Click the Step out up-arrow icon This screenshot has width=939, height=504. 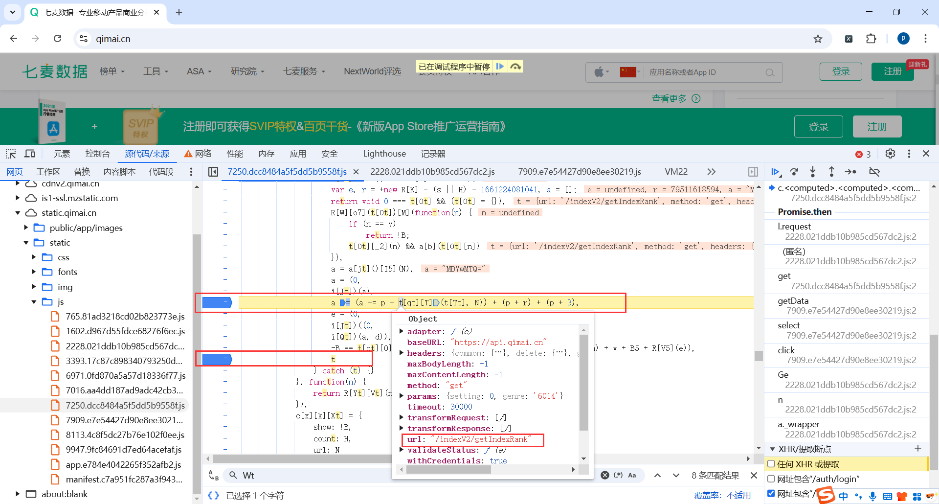[x=831, y=172]
